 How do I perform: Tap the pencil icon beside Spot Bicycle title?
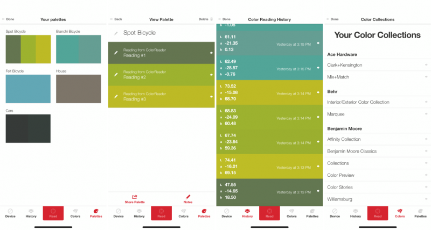[x=115, y=33]
